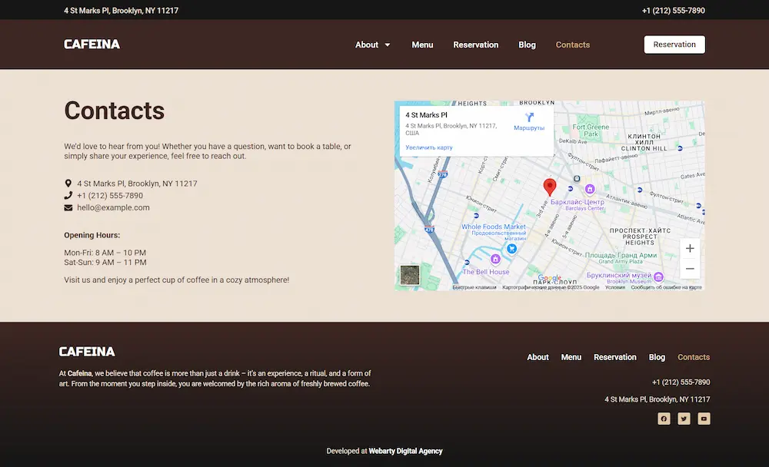The image size is (769, 467).
Task: Click the Facebook icon in footer
Action: (x=664, y=419)
